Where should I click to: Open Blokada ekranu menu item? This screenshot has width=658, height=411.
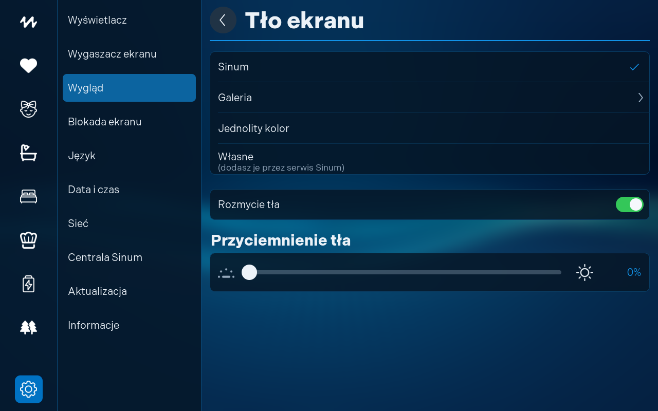coord(129,122)
